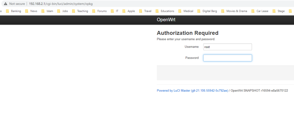Click the Not secure label text

[x=17, y=4]
